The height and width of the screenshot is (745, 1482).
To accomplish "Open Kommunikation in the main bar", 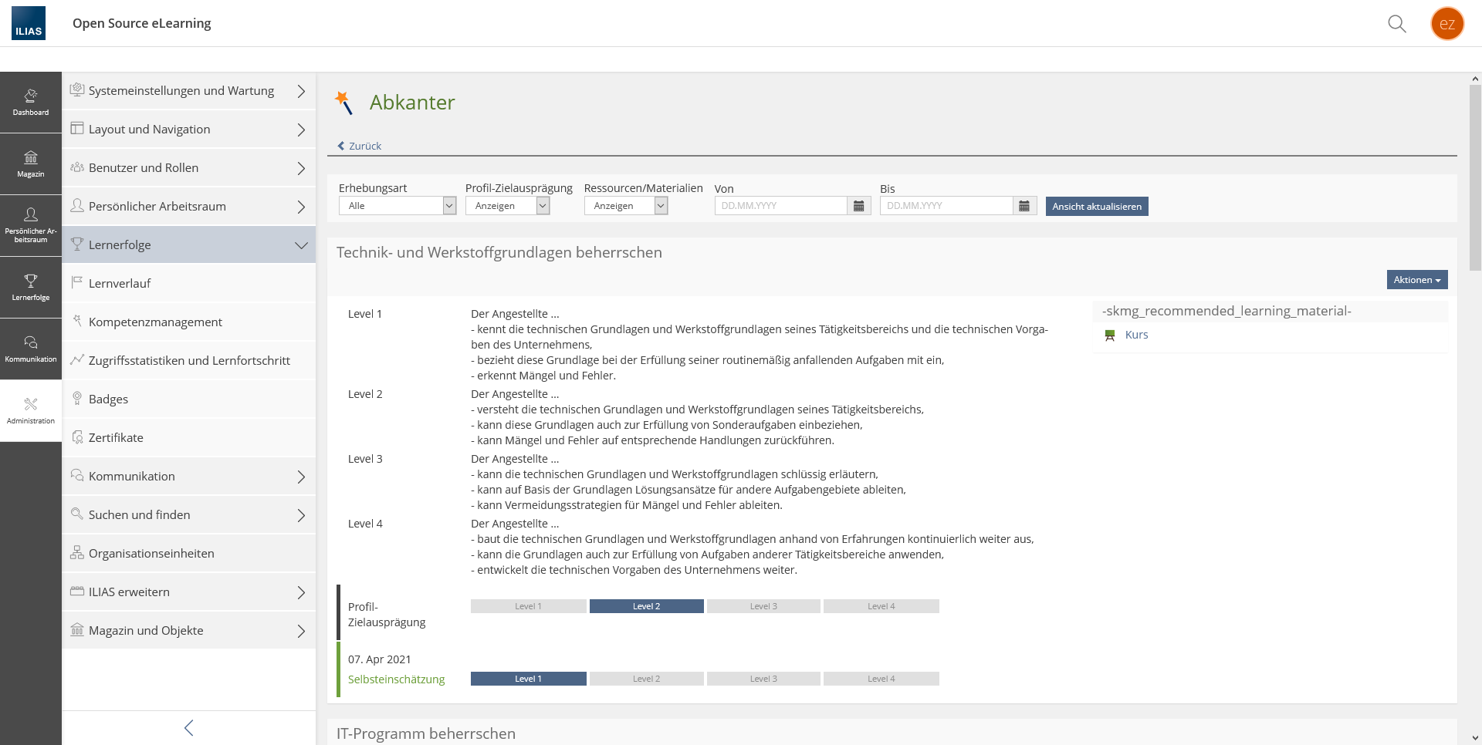I will pos(31,349).
